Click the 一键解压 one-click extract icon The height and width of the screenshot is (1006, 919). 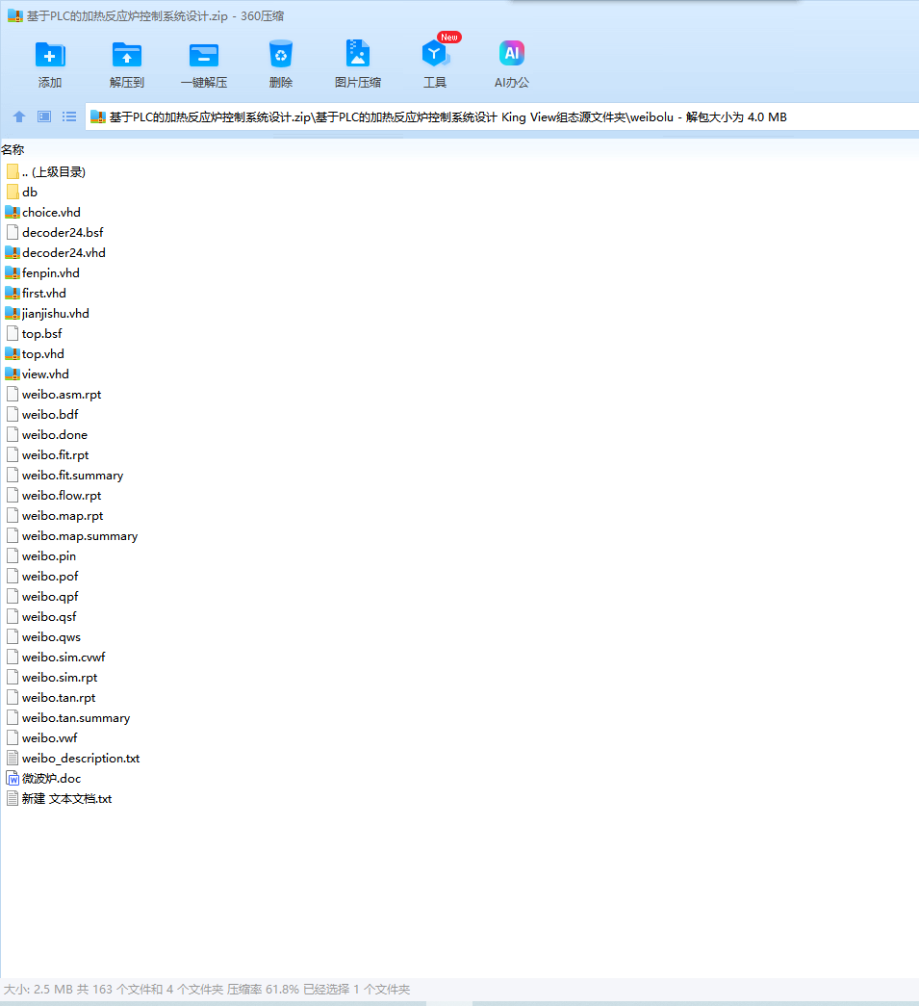204,55
